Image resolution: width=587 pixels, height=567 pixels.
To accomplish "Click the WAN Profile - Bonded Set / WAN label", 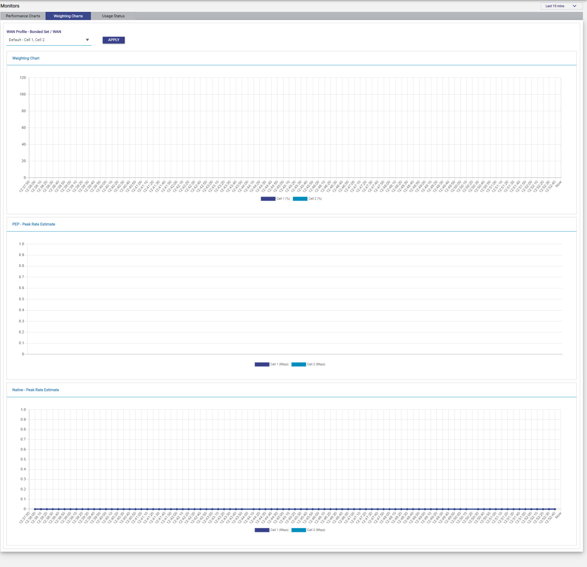I will (x=34, y=32).
